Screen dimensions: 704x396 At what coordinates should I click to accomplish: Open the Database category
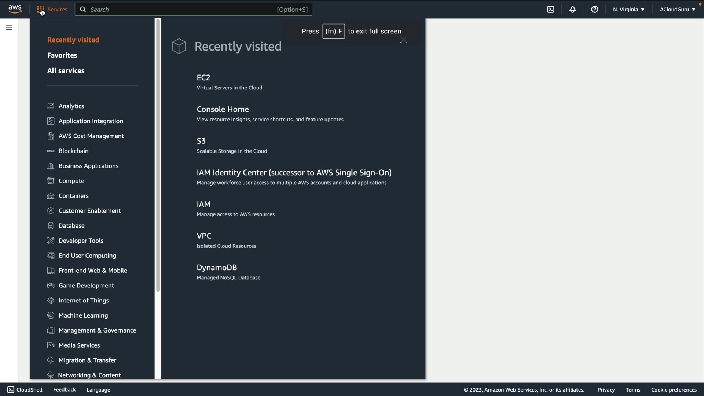point(71,226)
